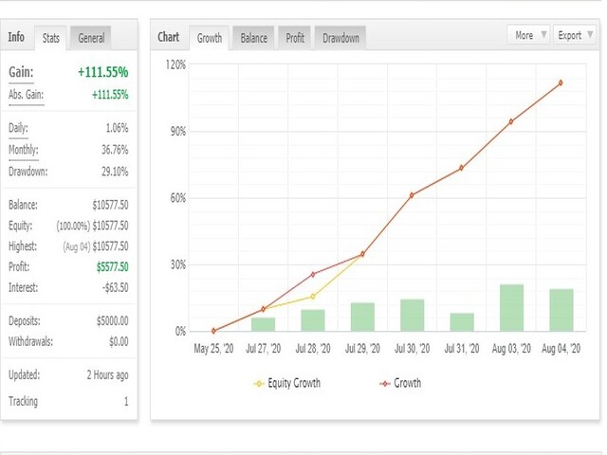Click the Abs. Gain label
This screenshot has height=455, width=607.
[26, 95]
